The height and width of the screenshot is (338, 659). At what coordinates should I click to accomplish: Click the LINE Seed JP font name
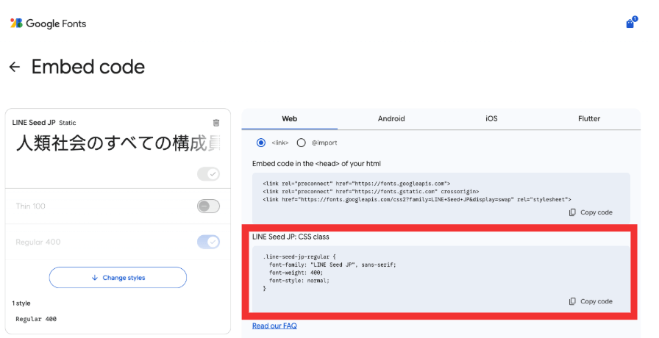coord(34,123)
